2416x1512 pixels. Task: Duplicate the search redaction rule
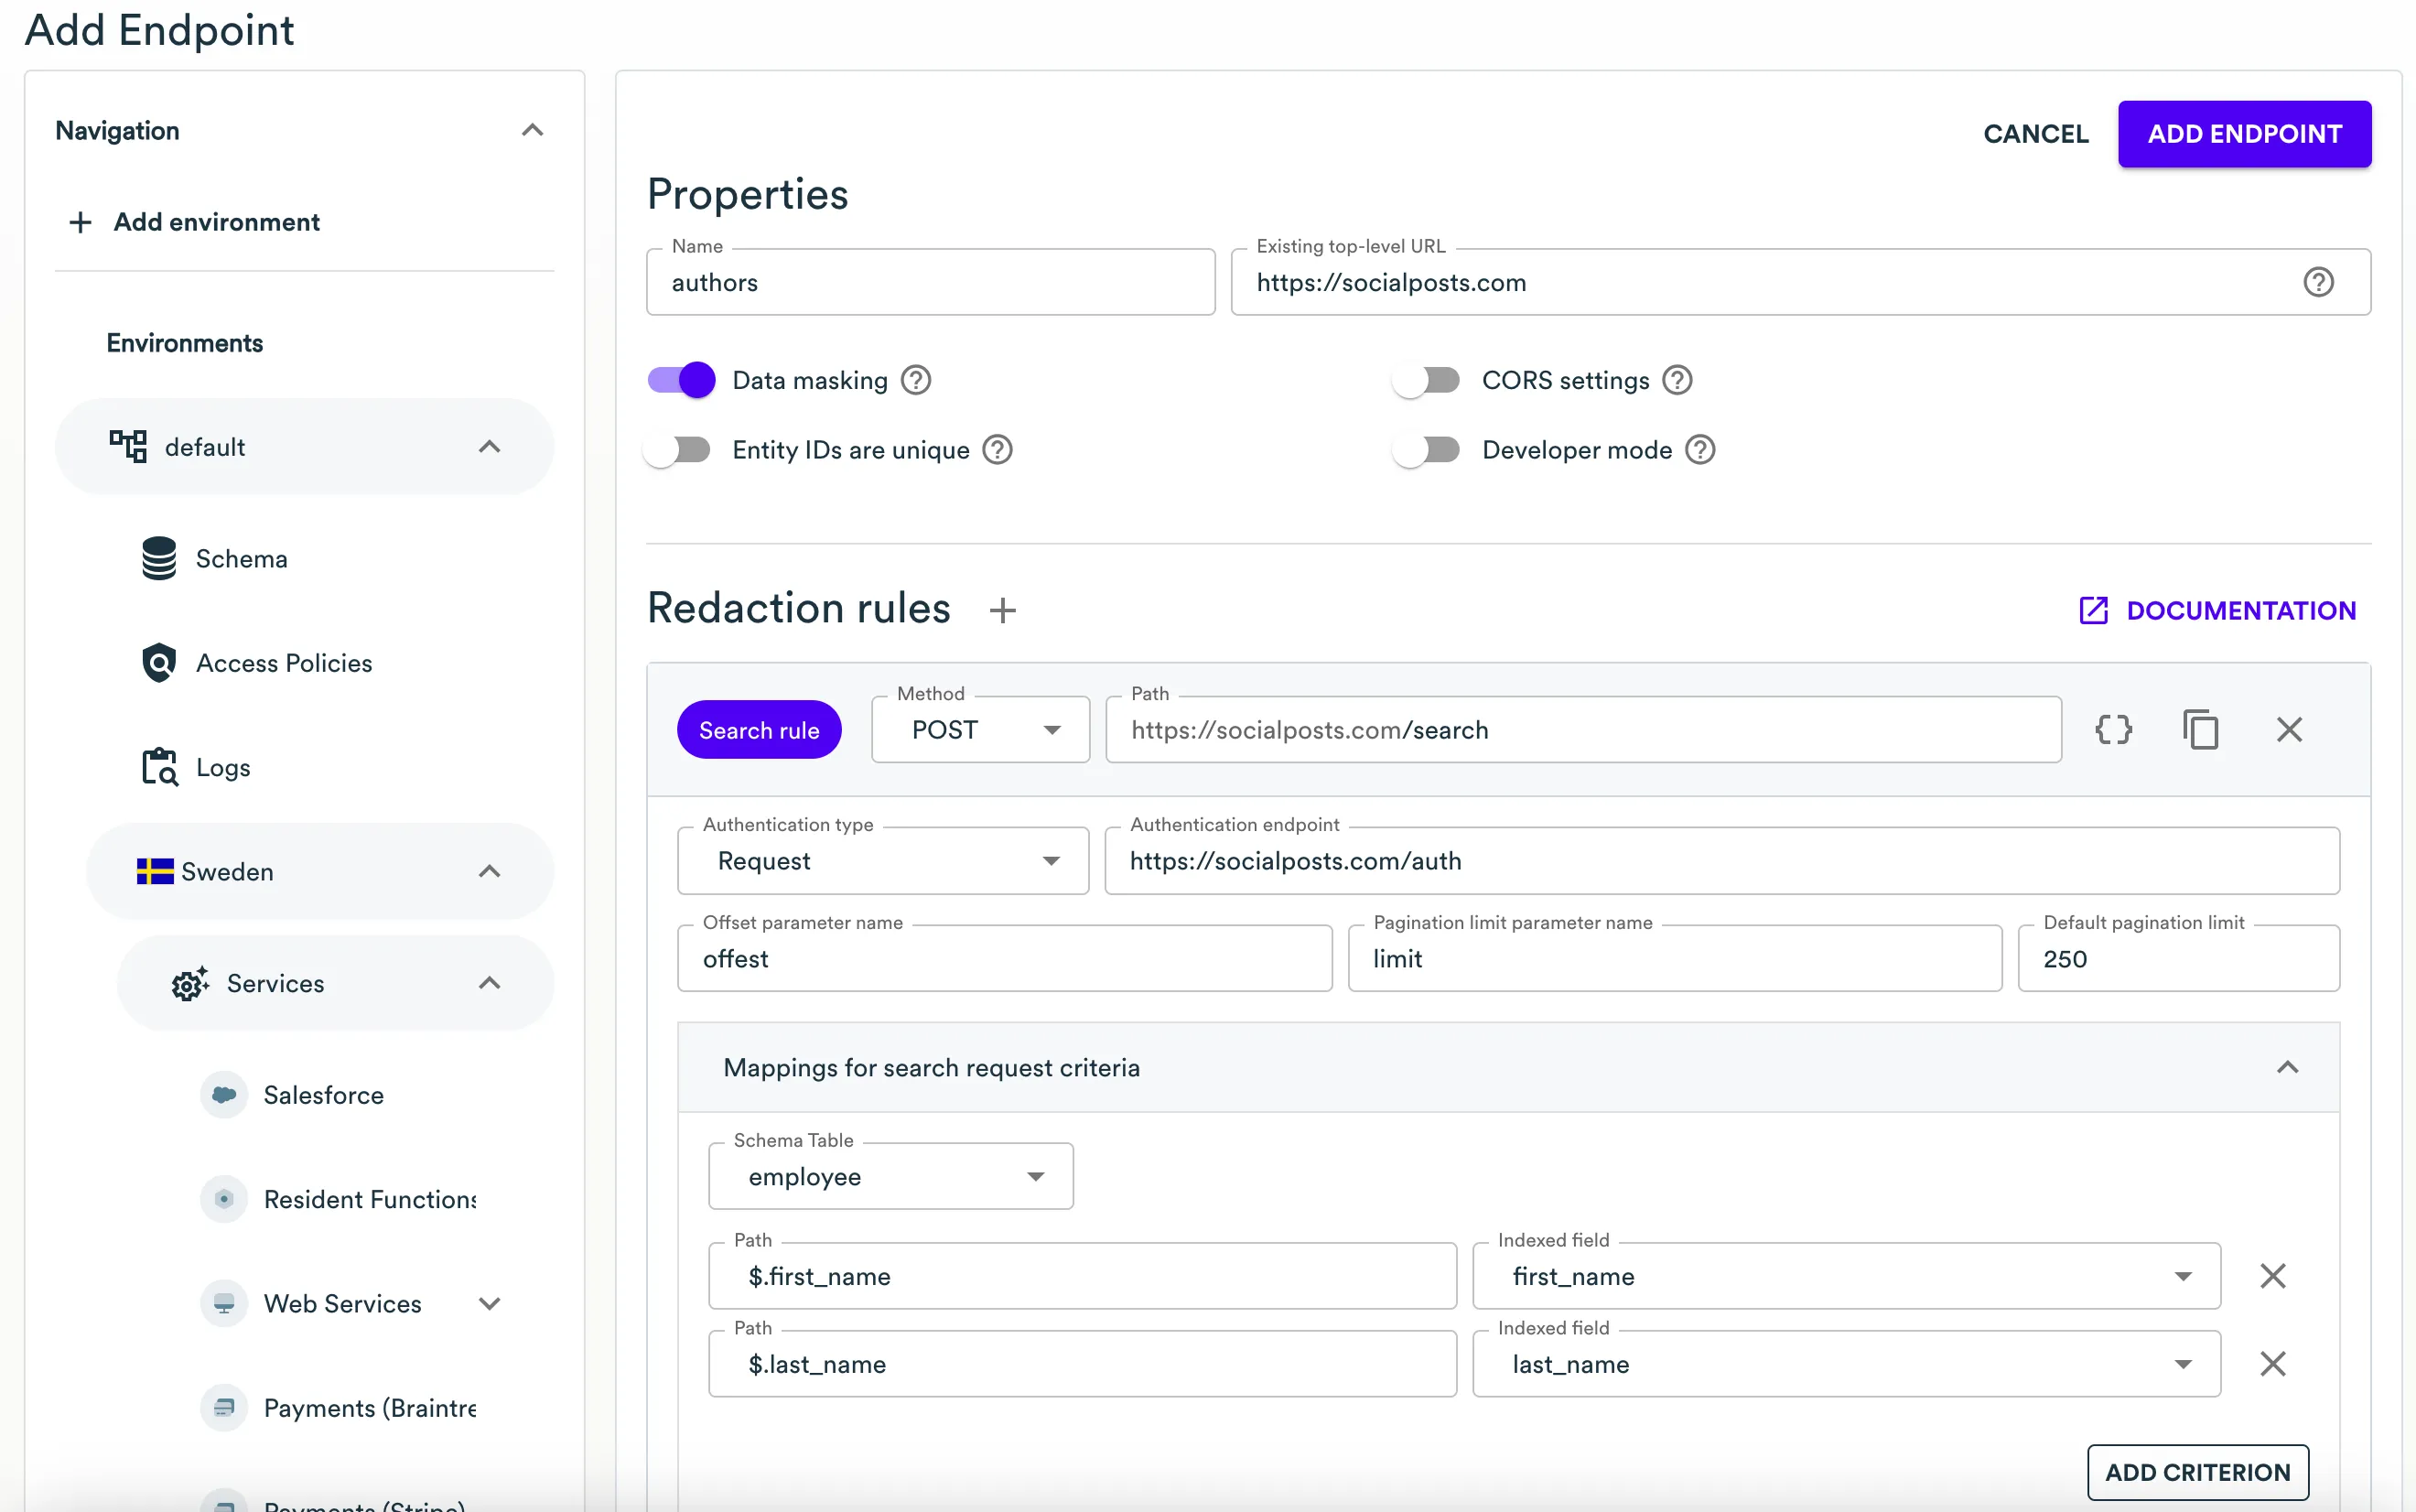point(2201,729)
